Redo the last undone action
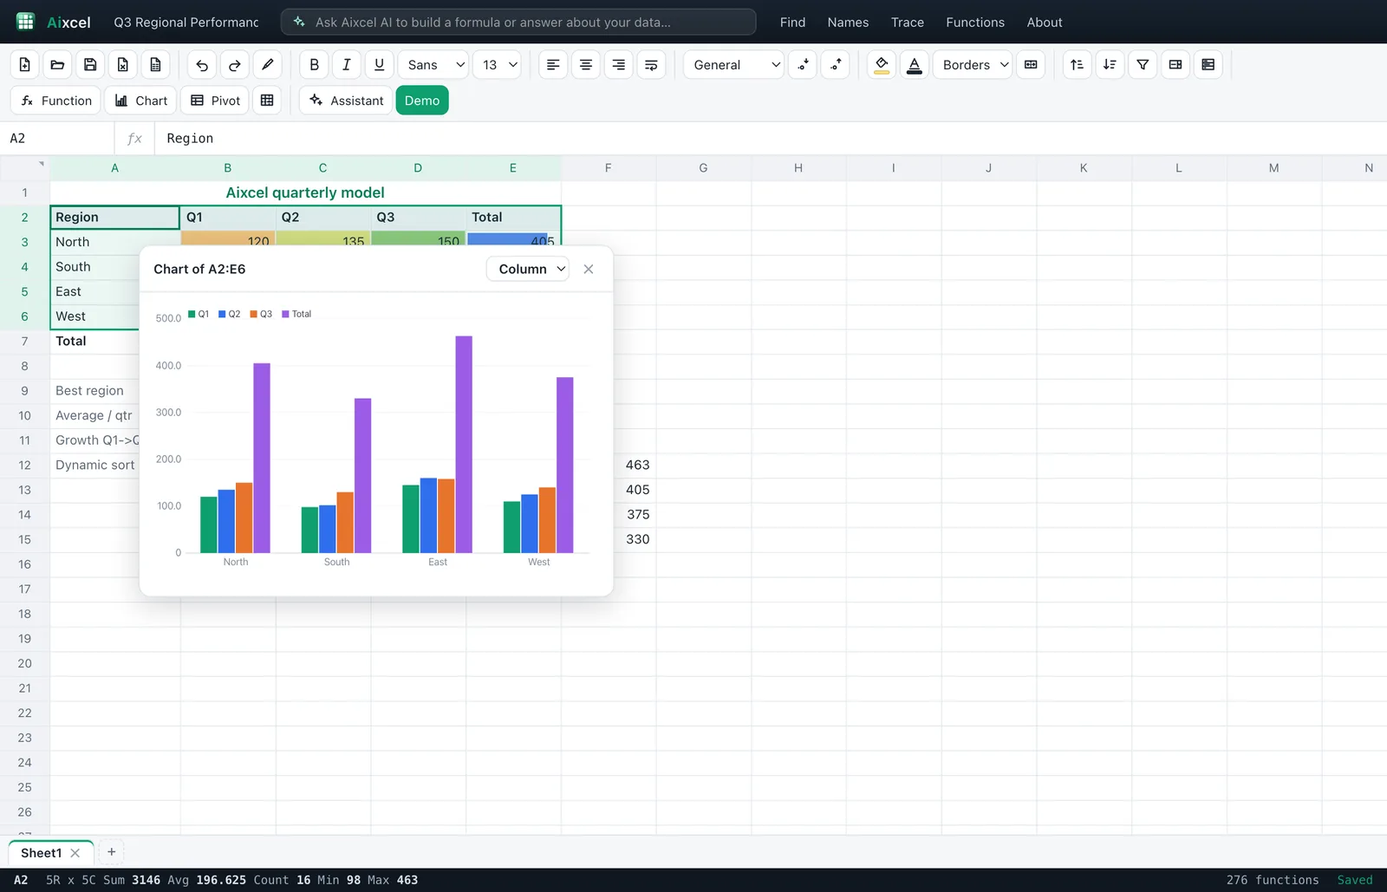The height and width of the screenshot is (892, 1387). coord(235,65)
